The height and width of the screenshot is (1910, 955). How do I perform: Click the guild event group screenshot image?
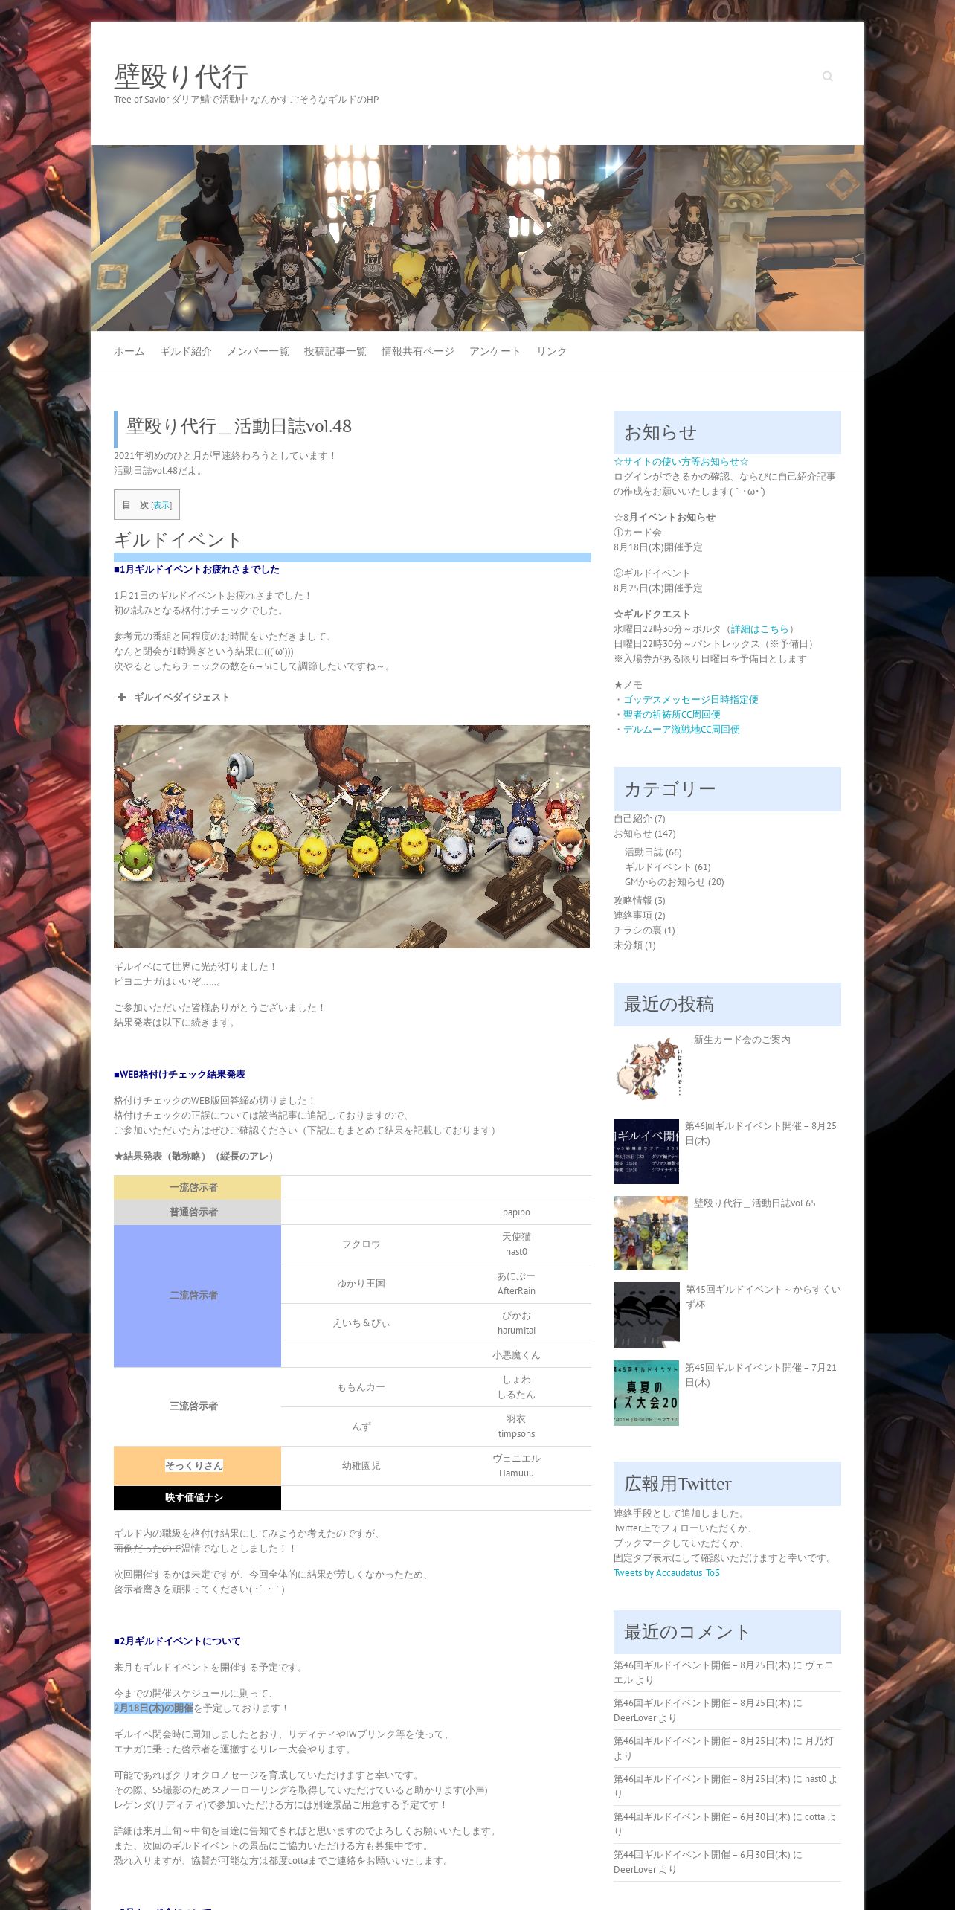tap(352, 837)
